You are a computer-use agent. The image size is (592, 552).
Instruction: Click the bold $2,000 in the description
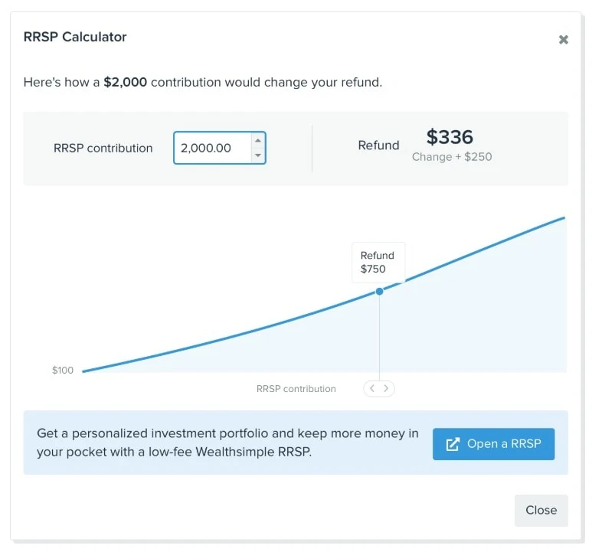coord(126,82)
